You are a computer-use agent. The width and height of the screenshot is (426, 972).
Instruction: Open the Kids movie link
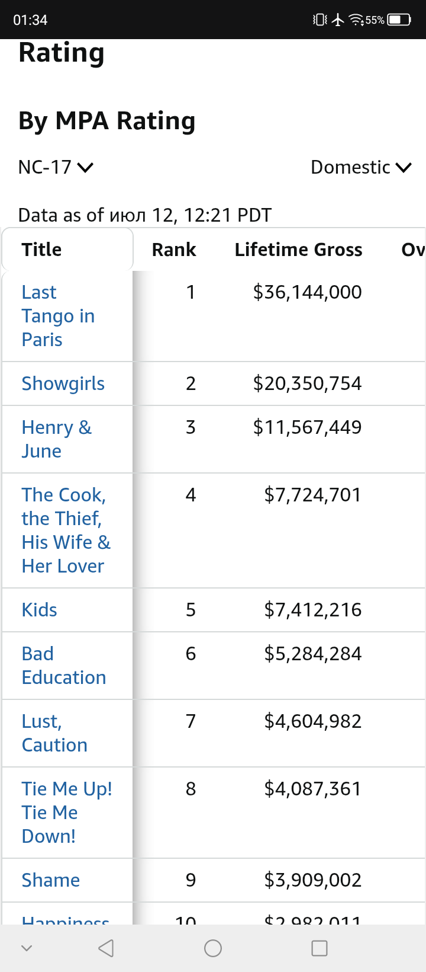[39, 610]
